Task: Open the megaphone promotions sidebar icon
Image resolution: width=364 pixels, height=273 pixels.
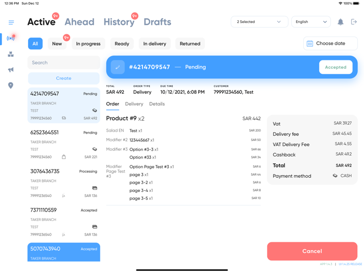Action: click(x=11, y=70)
